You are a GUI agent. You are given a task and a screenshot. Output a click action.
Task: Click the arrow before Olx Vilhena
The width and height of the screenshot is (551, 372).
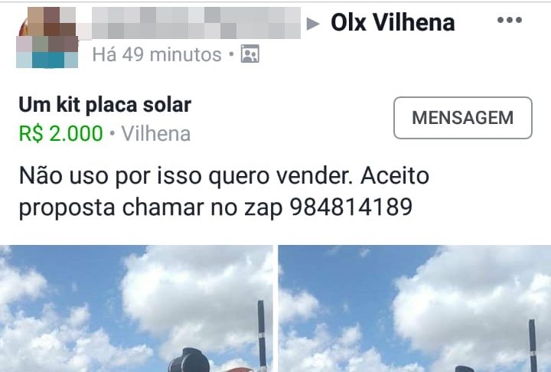click(312, 24)
